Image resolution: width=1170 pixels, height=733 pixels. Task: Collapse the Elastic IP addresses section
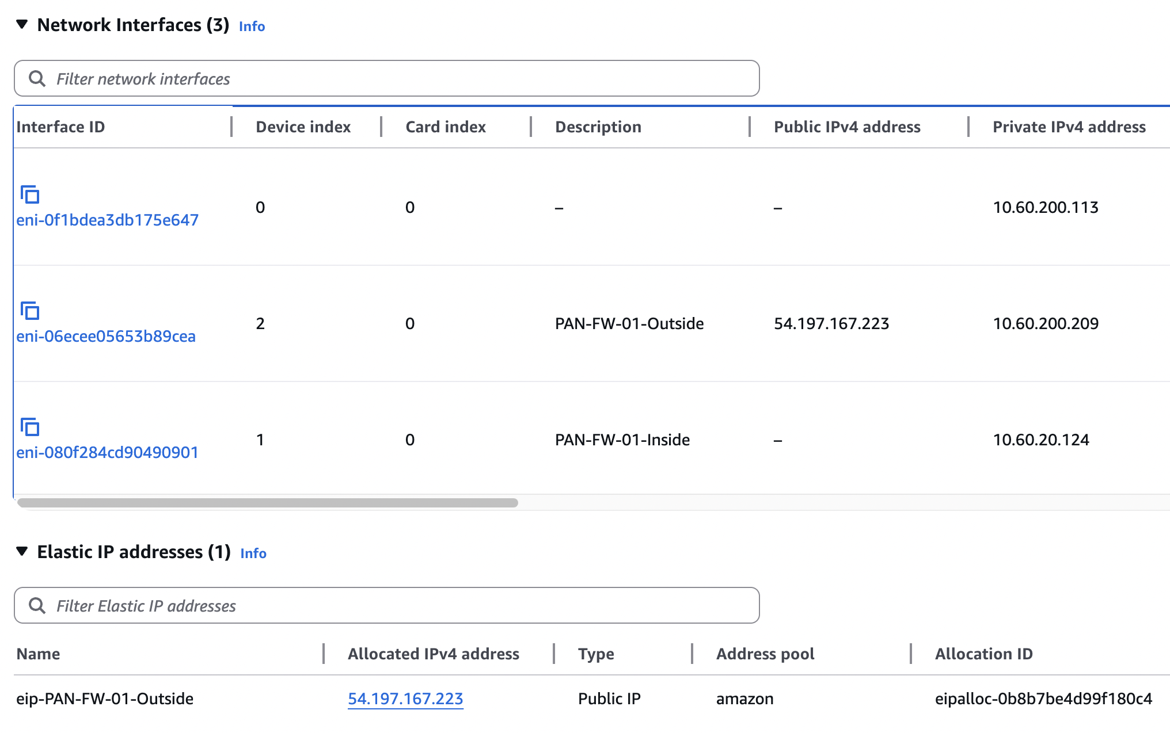tap(22, 551)
